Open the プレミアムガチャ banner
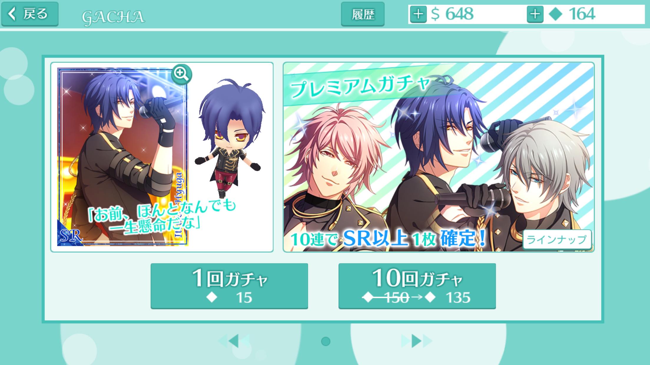 [439, 157]
